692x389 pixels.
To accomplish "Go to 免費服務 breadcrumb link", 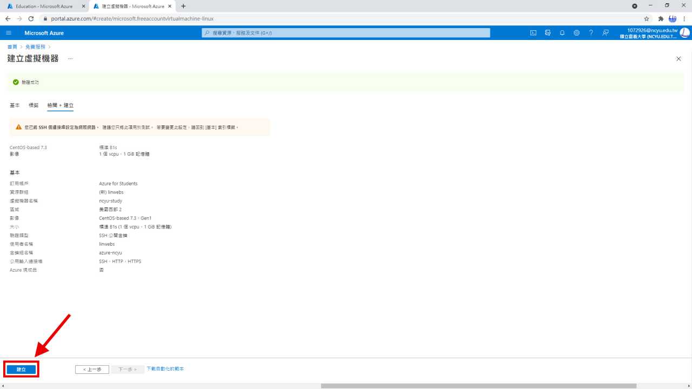I will click(x=35, y=47).
